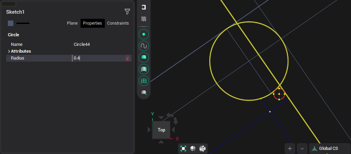The width and height of the screenshot is (351, 154).
Task: Click the Top face of the view cube
Action: 161,130
